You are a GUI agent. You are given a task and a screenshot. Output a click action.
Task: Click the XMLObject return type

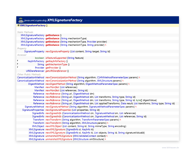[x=38, y=126]
